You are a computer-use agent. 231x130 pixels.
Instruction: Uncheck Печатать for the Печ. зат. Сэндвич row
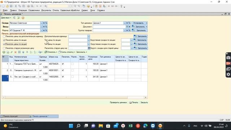(63, 77)
